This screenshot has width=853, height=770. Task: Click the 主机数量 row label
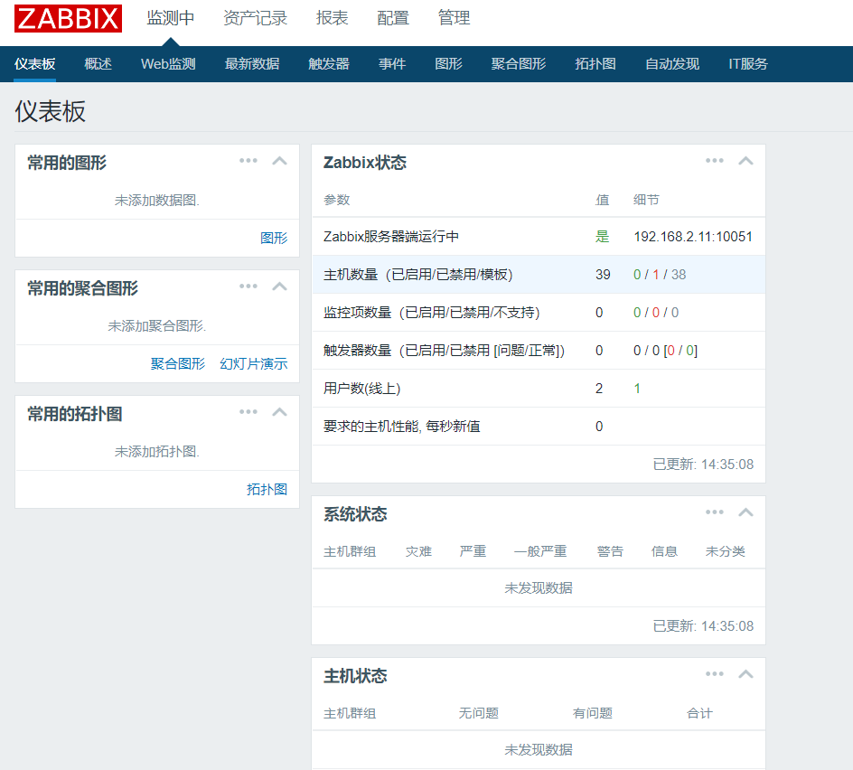point(417,275)
